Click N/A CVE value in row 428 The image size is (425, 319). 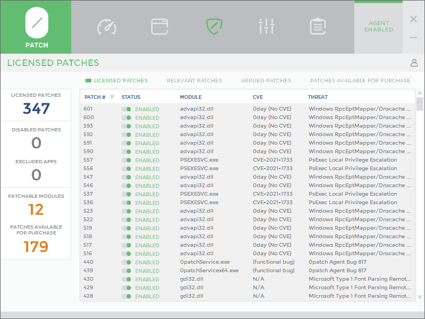258,296
